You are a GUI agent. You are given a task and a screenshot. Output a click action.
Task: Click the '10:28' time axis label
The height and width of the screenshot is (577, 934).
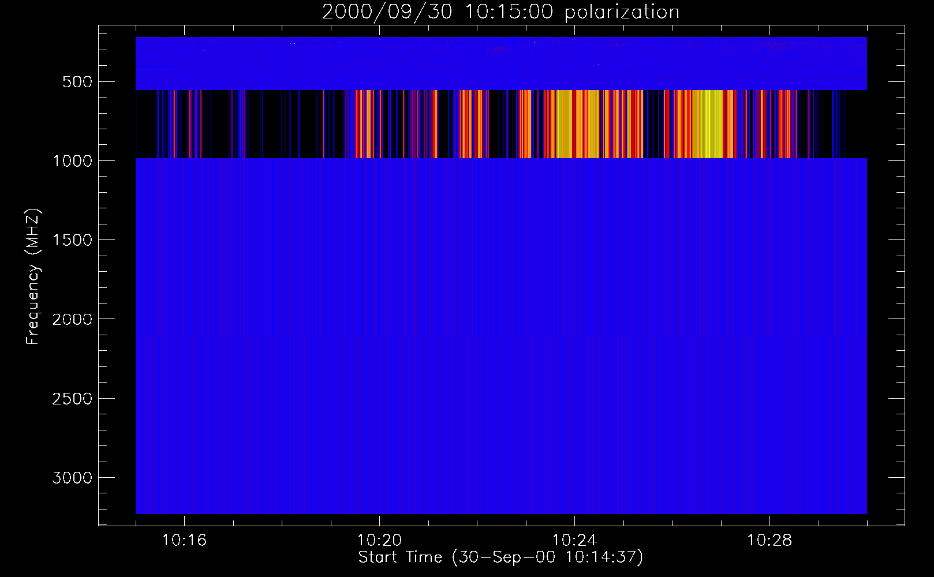(769, 541)
